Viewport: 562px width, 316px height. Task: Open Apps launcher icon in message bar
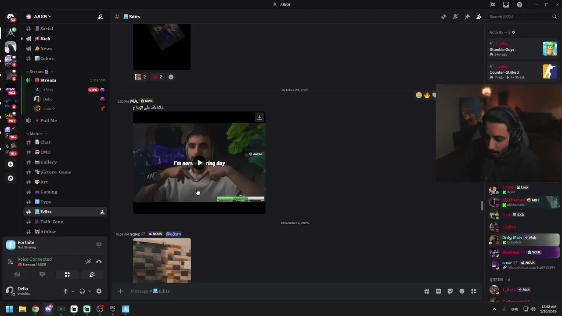tap(473, 291)
